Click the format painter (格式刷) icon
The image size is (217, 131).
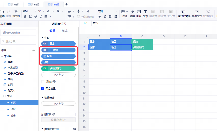point(16,12)
